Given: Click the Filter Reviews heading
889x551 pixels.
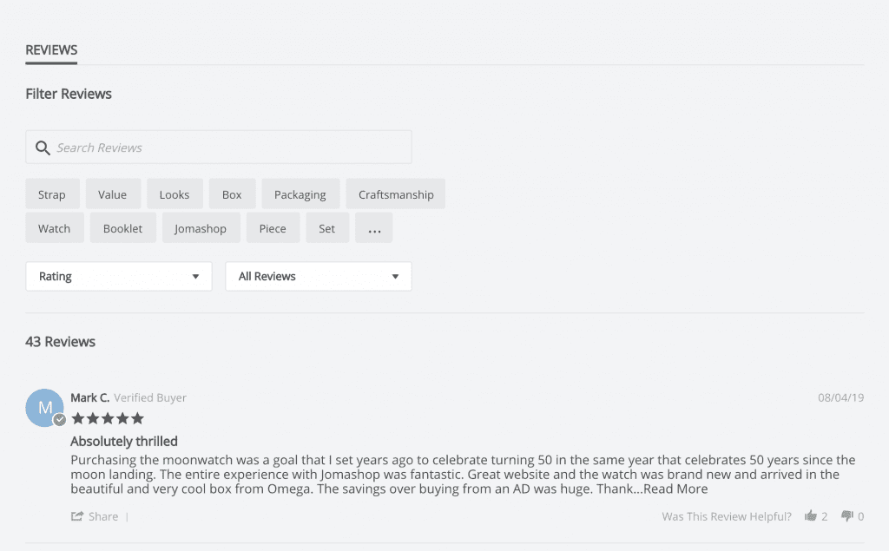Looking at the screenshot, I should pyautogui.click(x=69, y=94).
